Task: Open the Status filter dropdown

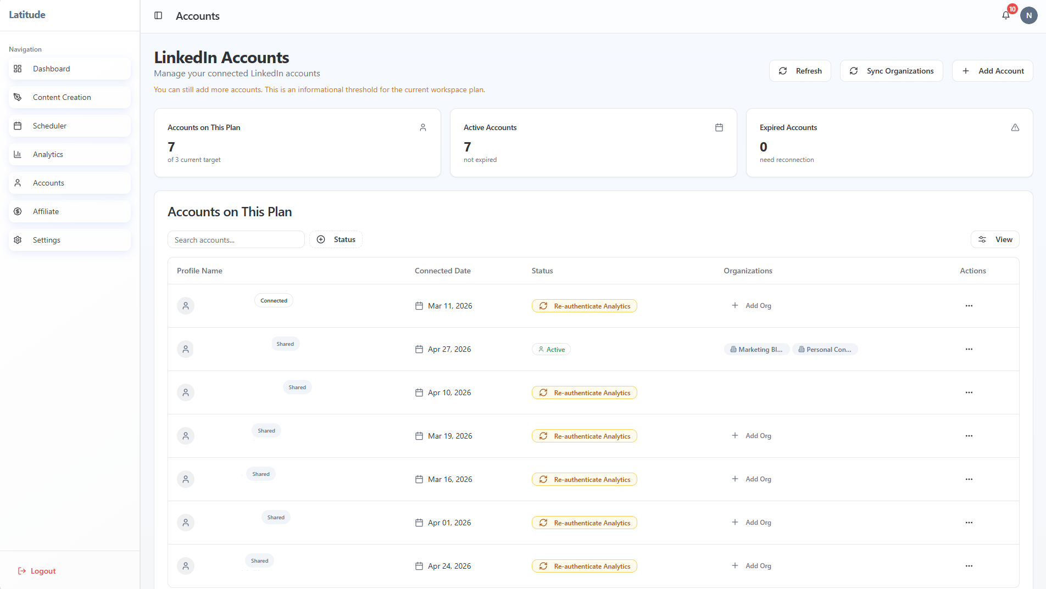Action: pyautogui.click(x=336, y=239)
